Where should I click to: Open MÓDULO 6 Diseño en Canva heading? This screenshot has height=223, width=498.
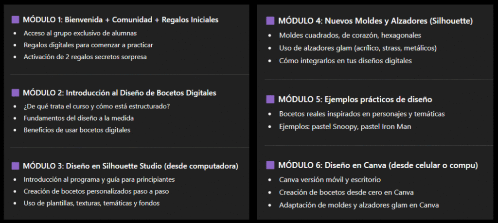[378, 165]
